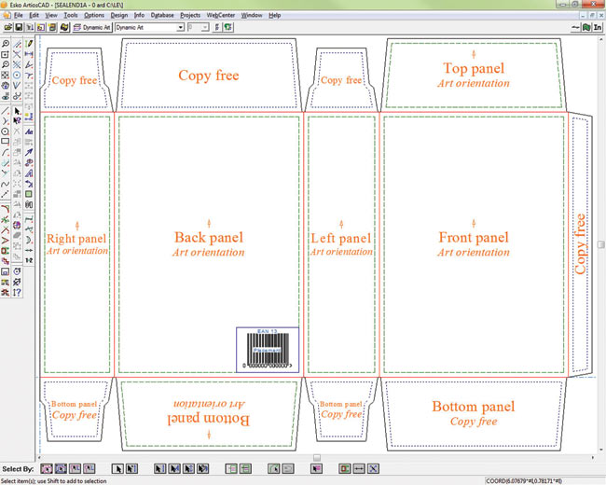Click the Dynamic Art toolbar button

(90, 28)
